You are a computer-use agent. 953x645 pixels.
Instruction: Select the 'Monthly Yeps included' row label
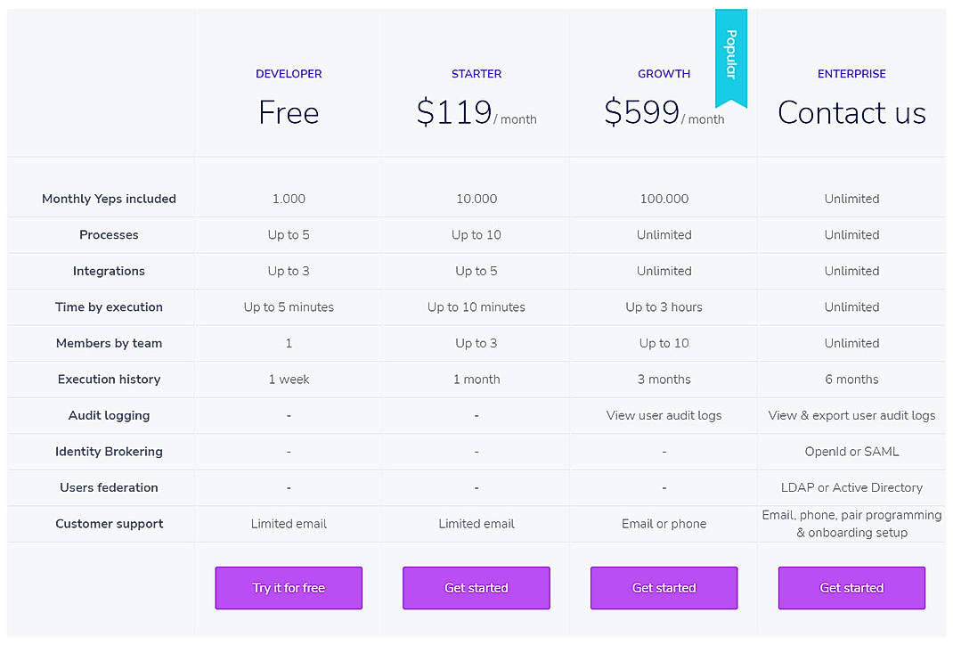tap(109, 199)
